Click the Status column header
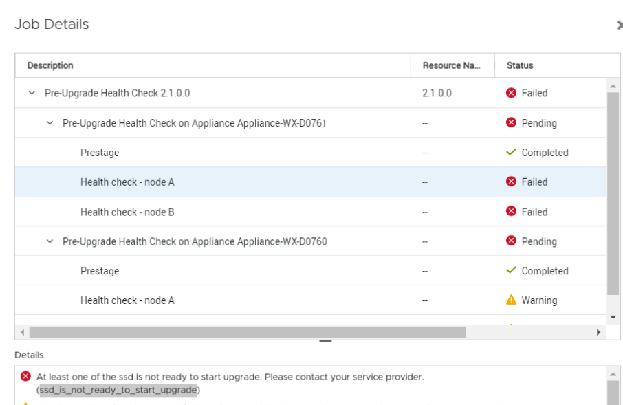Image resolution: width=623 pixels, height=405 pixels. [x=519, y=65]
